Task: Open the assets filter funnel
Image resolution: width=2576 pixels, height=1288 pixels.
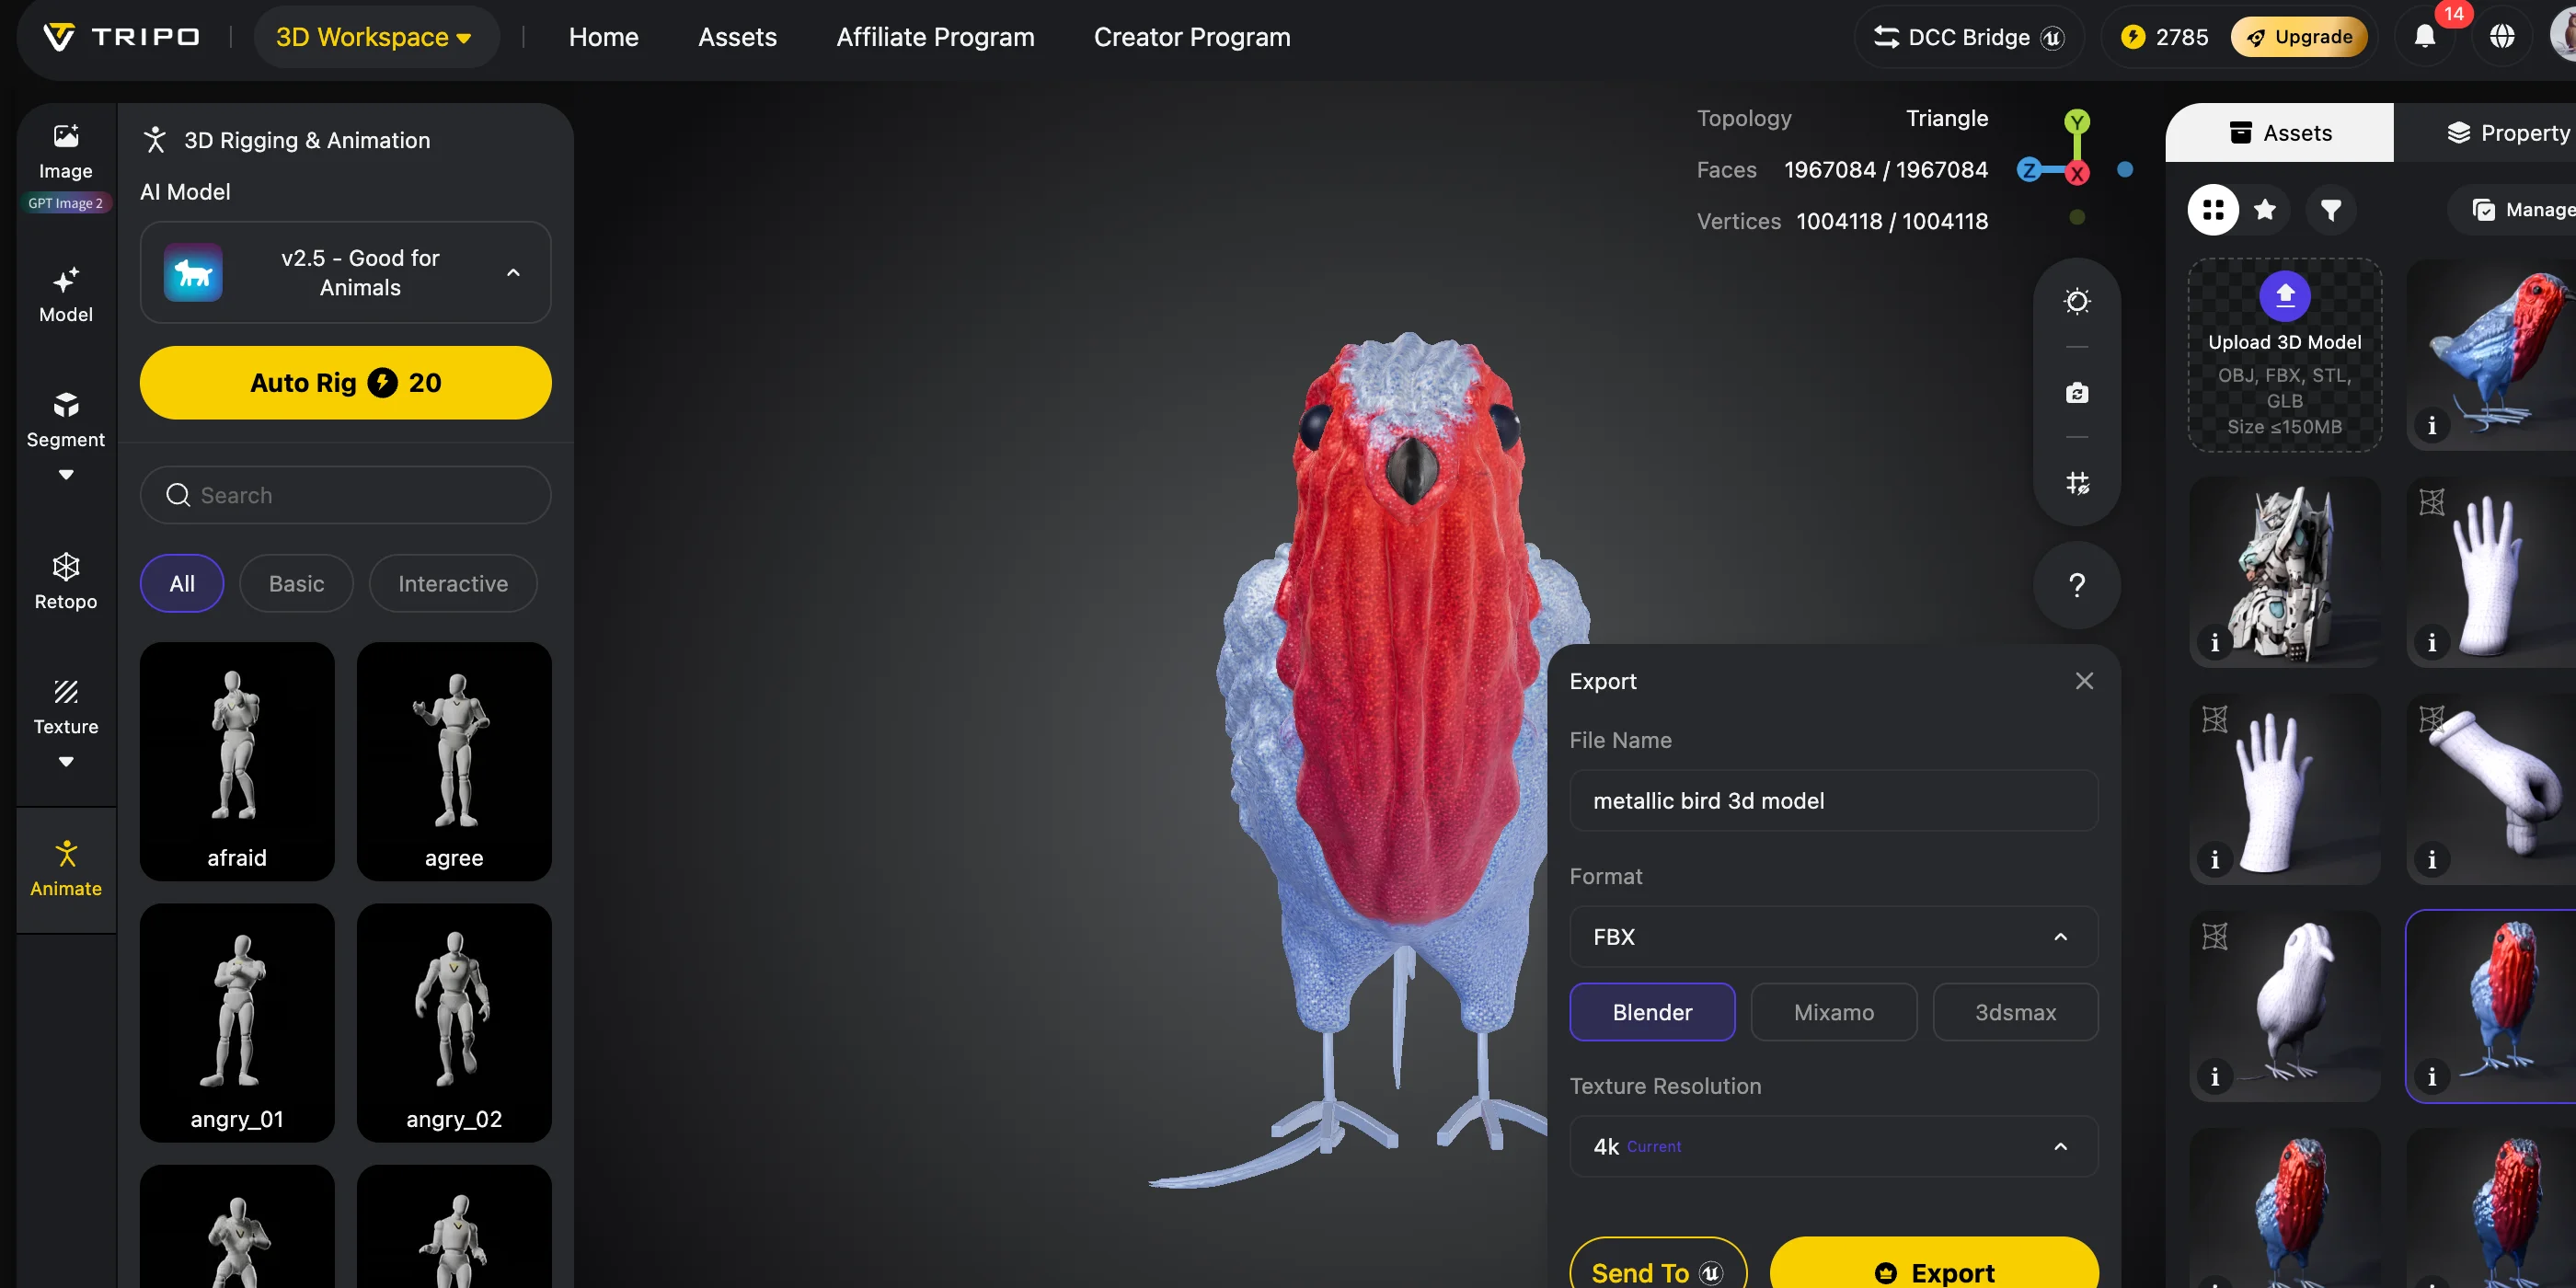Action: point(2331,210)
